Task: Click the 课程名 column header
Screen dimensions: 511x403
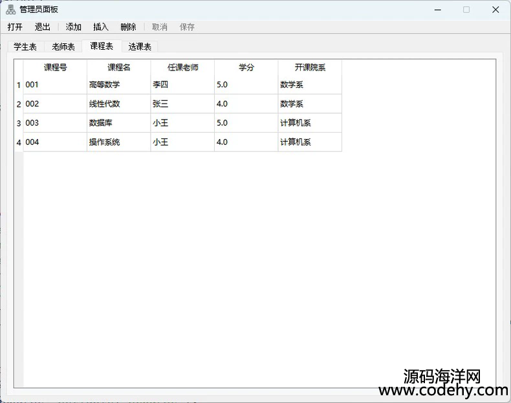Action: coord(119,67)
